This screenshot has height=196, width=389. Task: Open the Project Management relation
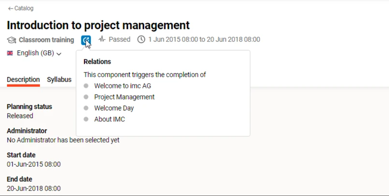(x=124, y=97)
